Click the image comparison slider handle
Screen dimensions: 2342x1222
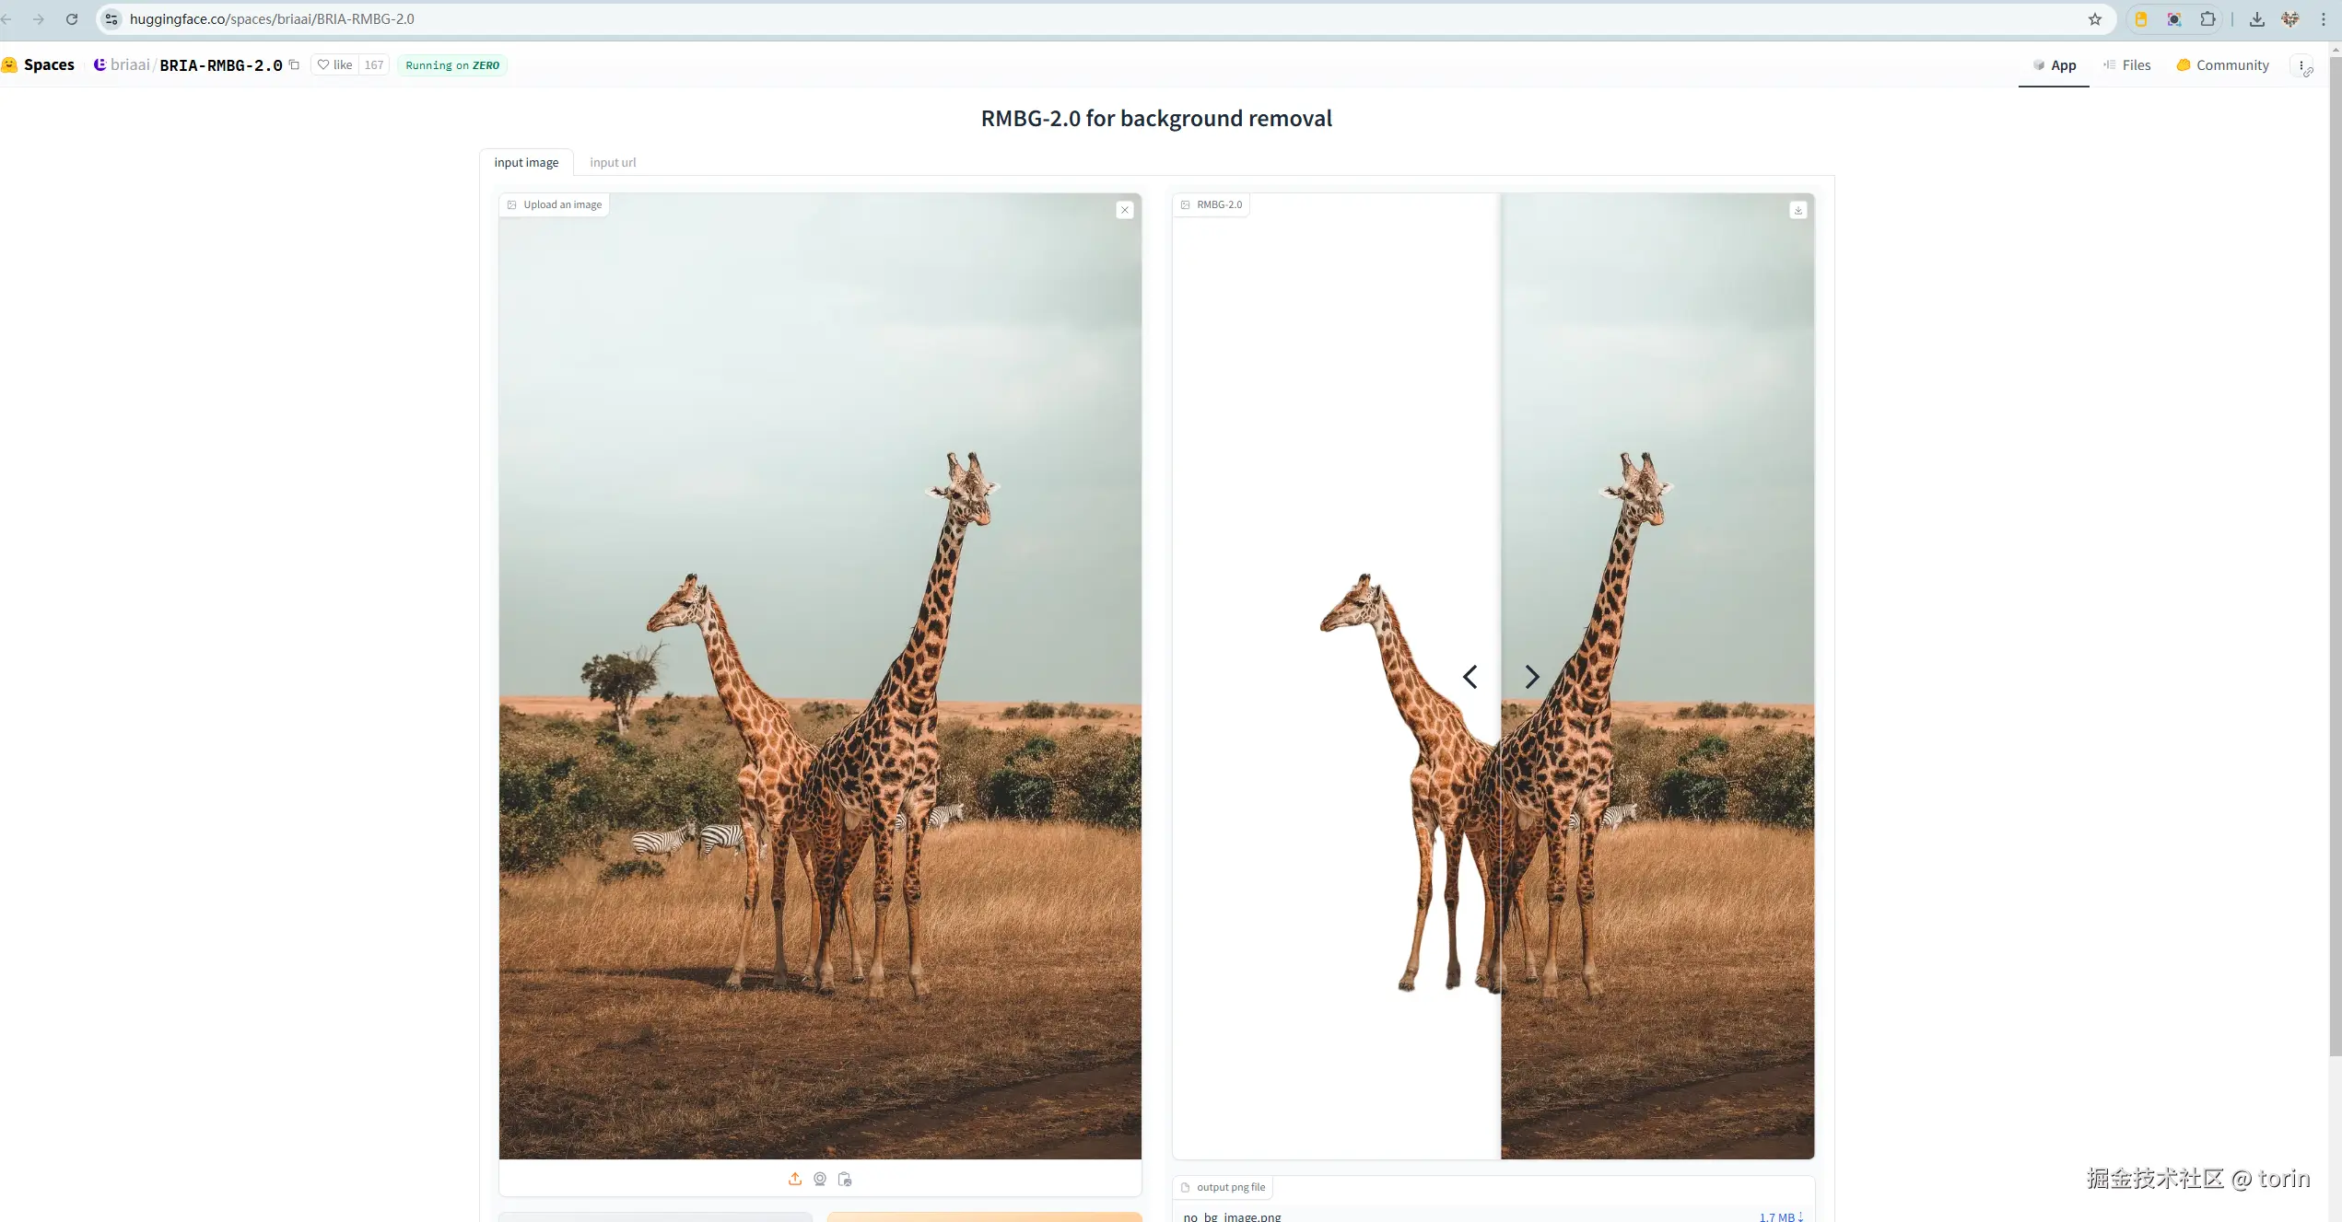click(1501, 677)
